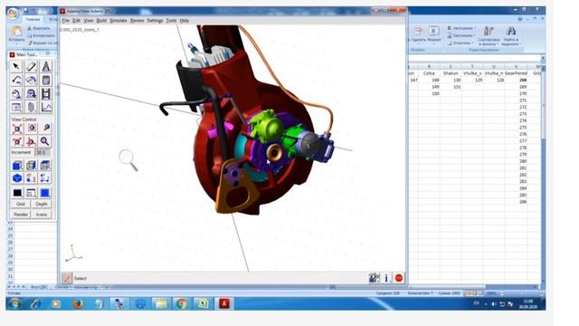Click the view coordinate axes icon
The image size is (579, 326).
click(x=45, y=178)
